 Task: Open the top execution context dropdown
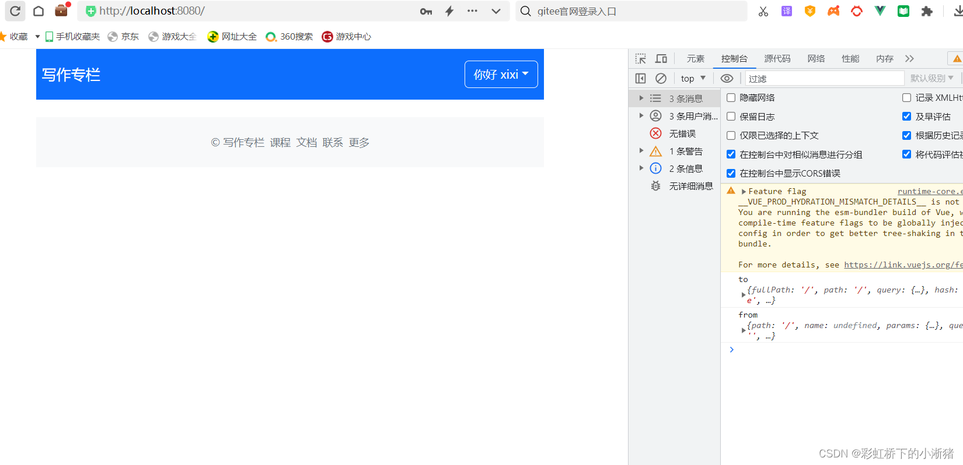pos(693,78)
